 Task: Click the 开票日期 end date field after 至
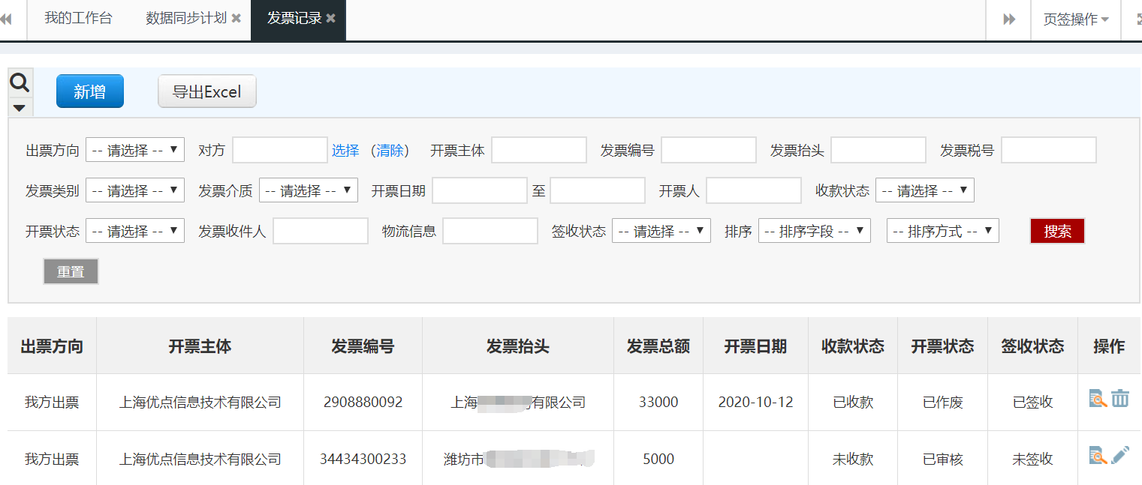(598, 190)
